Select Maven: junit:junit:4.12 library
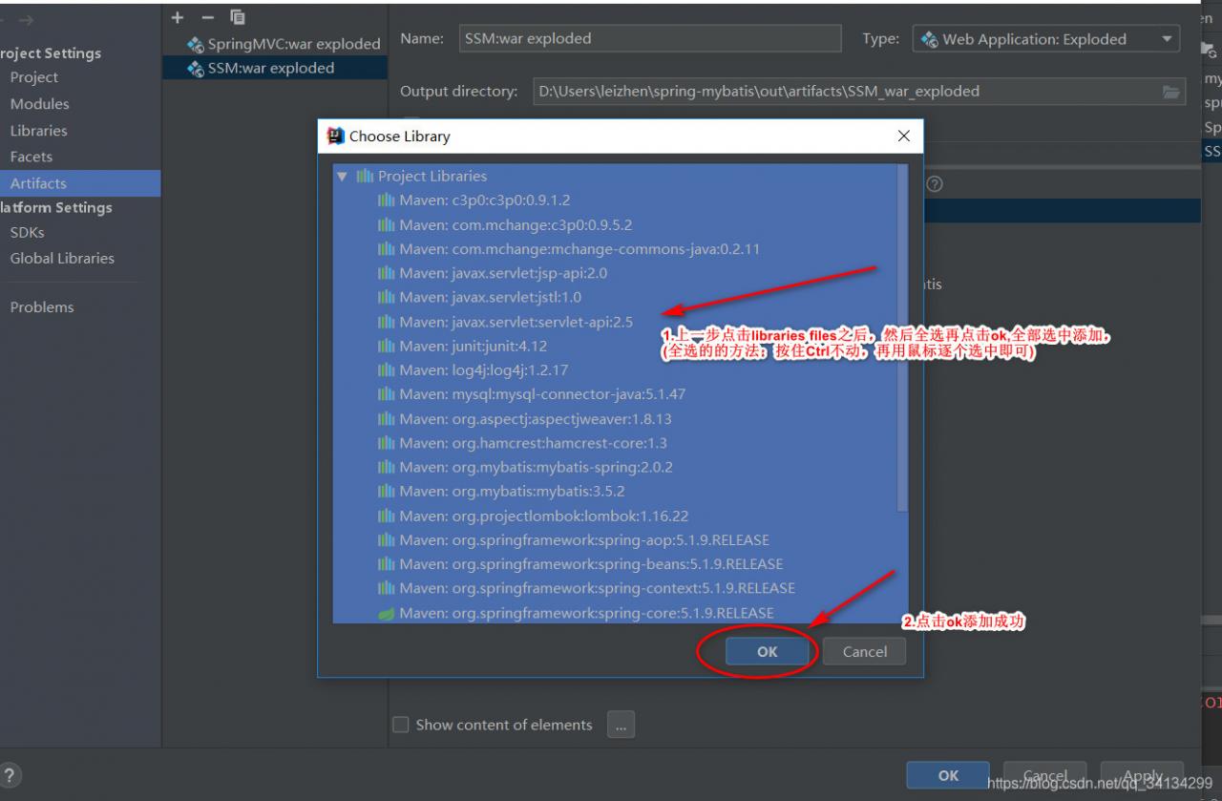The image size is (1222, 801). (x=616, y=346)
